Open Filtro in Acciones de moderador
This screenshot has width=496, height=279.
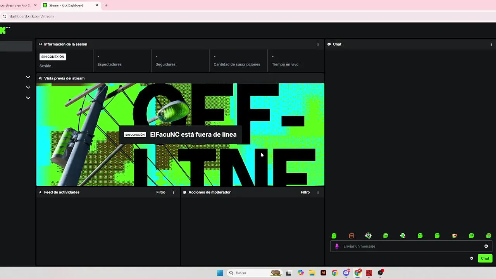pyautogui.click(x=305, y=192)
